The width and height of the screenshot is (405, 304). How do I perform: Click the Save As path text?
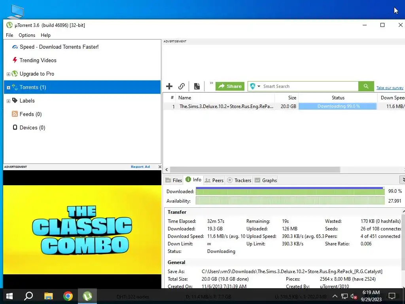point(292,272)
